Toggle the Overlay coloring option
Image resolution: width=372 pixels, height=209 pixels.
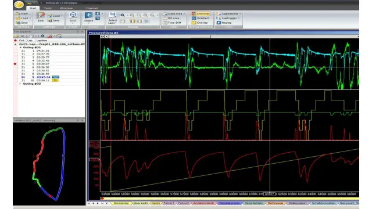[200, 23]
